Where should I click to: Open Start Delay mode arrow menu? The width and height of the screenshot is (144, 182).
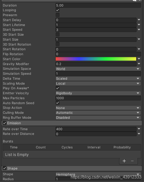pyautogui.click(x=139, y=20)
